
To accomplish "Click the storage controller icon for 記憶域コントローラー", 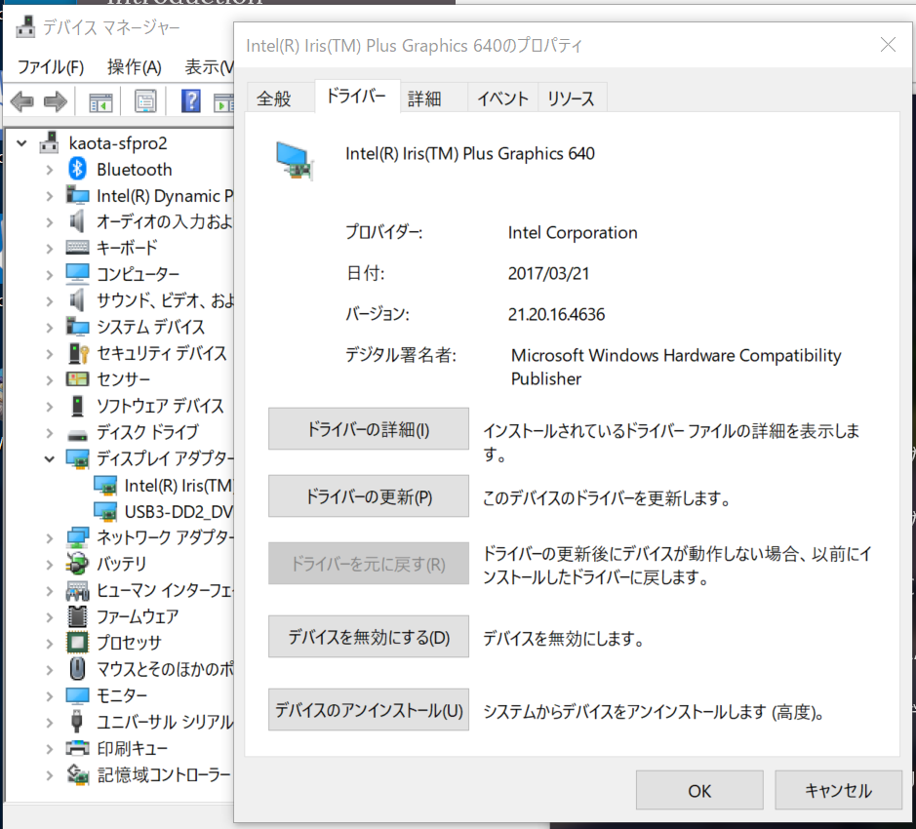I will tap(77, 774).
